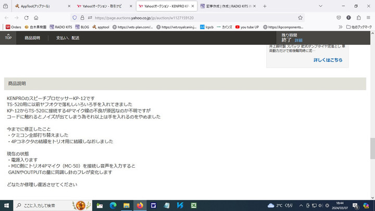This screenshot has height=211, width=375.
Task: Click the 詳細 link next to 終了
Action: (298, 40)
